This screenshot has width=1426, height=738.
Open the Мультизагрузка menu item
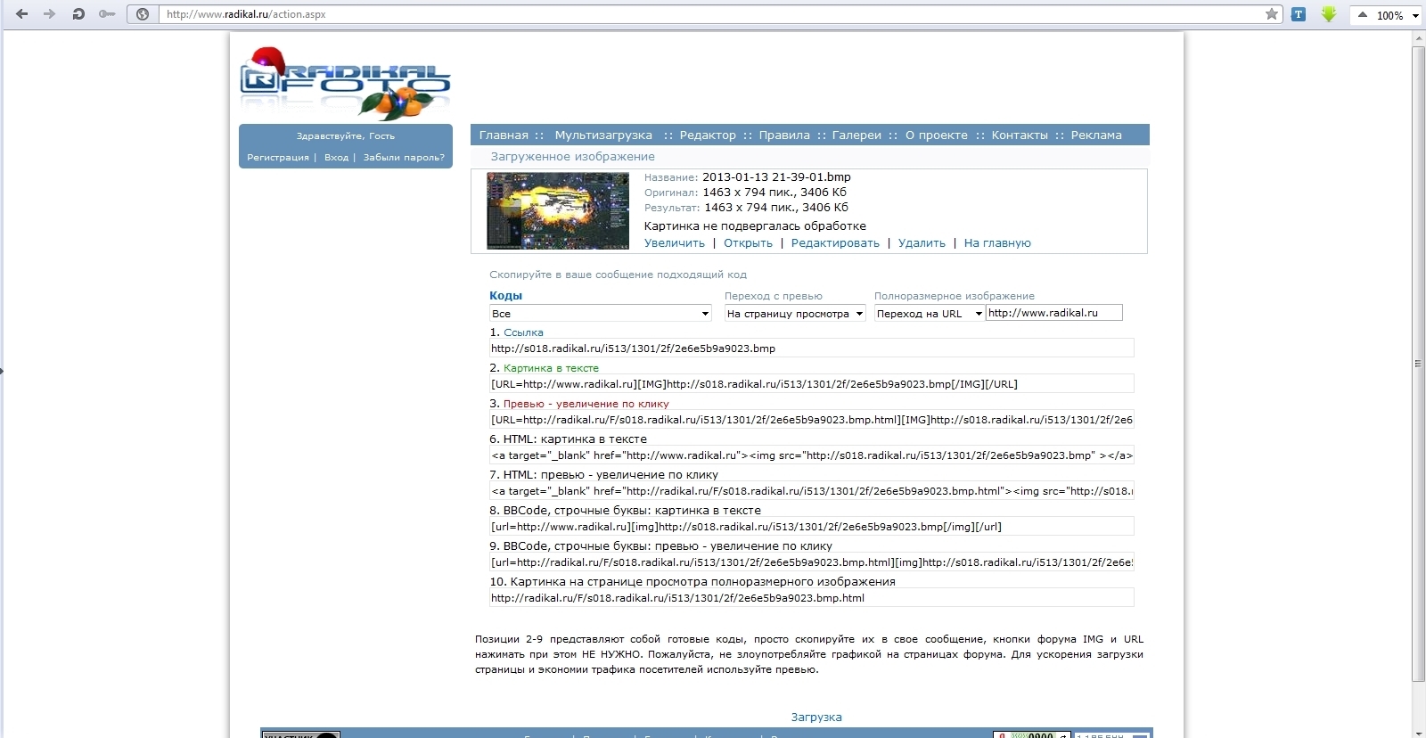point(603,135)
